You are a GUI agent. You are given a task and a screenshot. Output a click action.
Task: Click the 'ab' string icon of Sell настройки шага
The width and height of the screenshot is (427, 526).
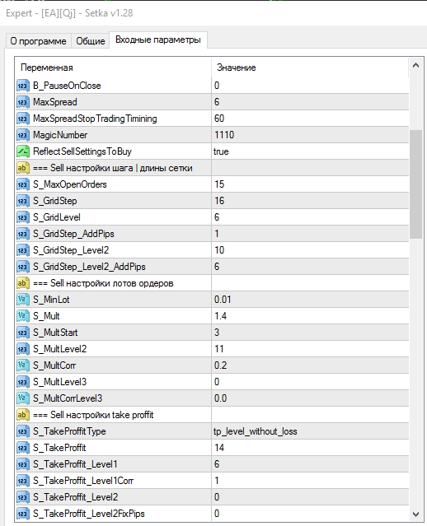[x=23, y=168]
